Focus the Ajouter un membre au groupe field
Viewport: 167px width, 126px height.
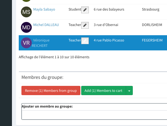(x=94, y=115)
